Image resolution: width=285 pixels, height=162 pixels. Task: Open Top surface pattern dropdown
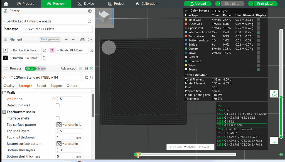69,125
